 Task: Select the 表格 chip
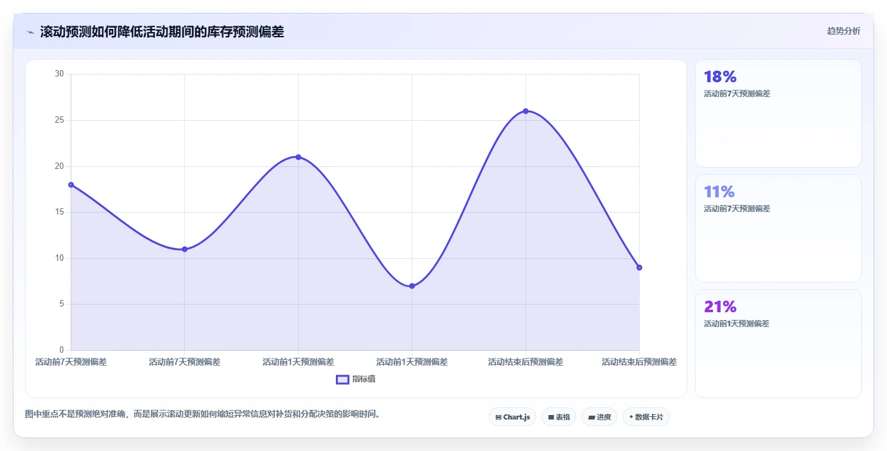point(559,417)
